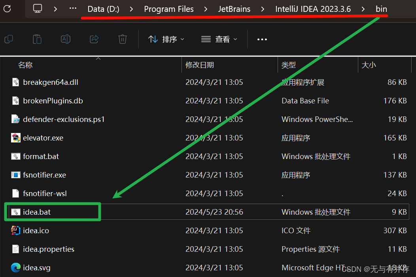Expand the chevron after the monitor icon
The image size is (416, 277).
55,9
